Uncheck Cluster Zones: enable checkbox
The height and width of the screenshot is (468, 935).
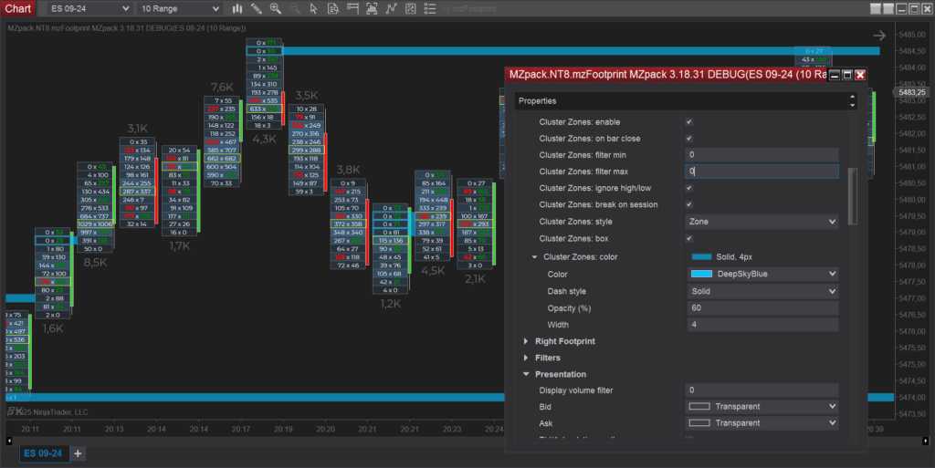[688, 122]
